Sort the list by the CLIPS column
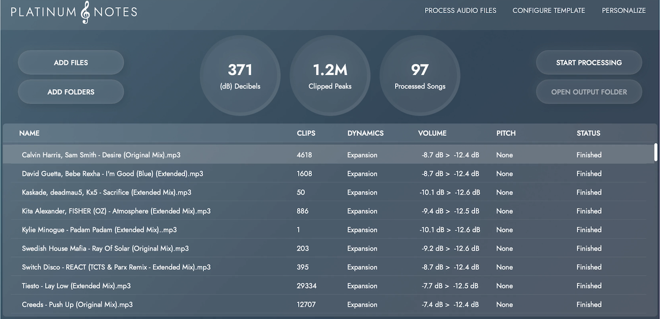This screenshot has height=319, width=660. (x=306, y=133)
